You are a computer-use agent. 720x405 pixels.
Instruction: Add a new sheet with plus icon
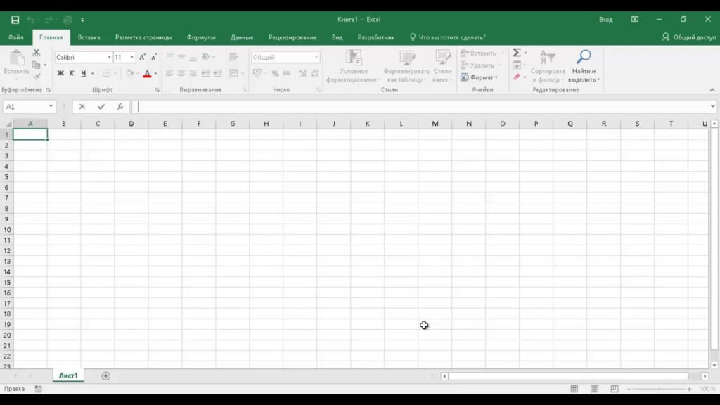point(105,376)
